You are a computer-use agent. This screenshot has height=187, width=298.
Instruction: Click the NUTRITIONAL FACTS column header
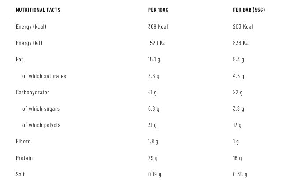pos(38,10)
